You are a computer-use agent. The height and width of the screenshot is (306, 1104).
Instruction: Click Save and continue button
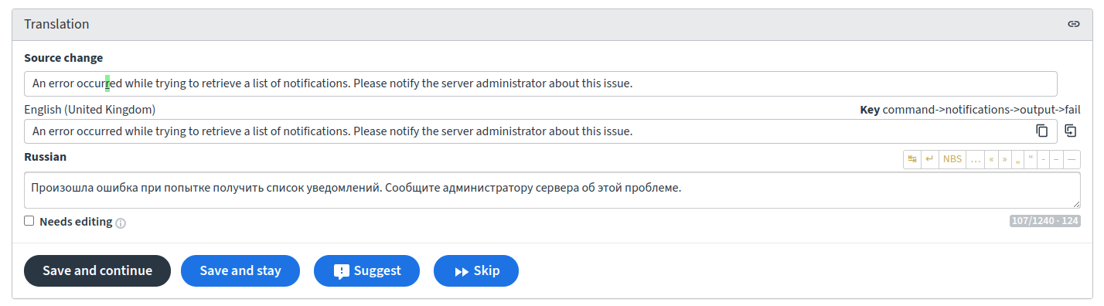tap(97, 270)
